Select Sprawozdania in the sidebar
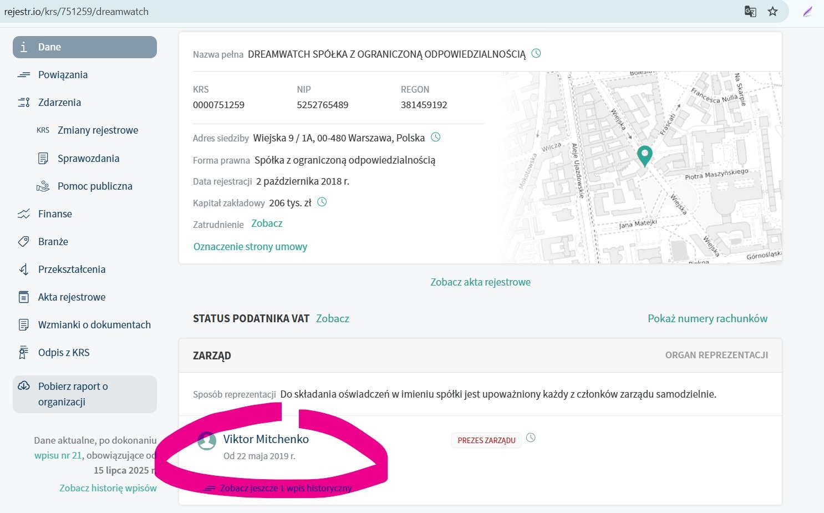The width and height of the screenshot is (824, 513). point(88,159)
